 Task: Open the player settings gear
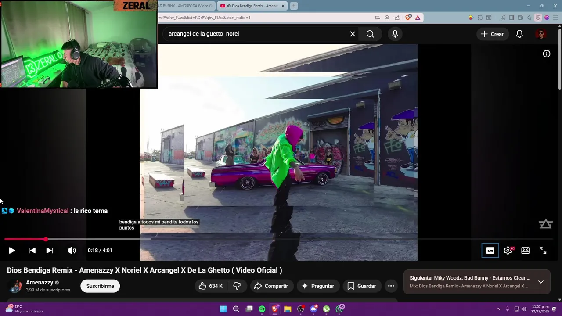point(508,251)
